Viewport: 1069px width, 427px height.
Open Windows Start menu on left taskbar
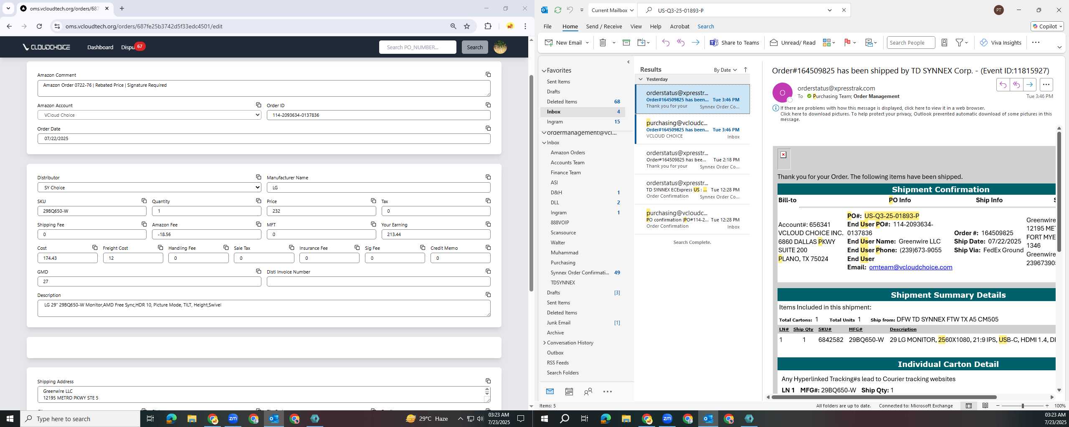point(10,419)
